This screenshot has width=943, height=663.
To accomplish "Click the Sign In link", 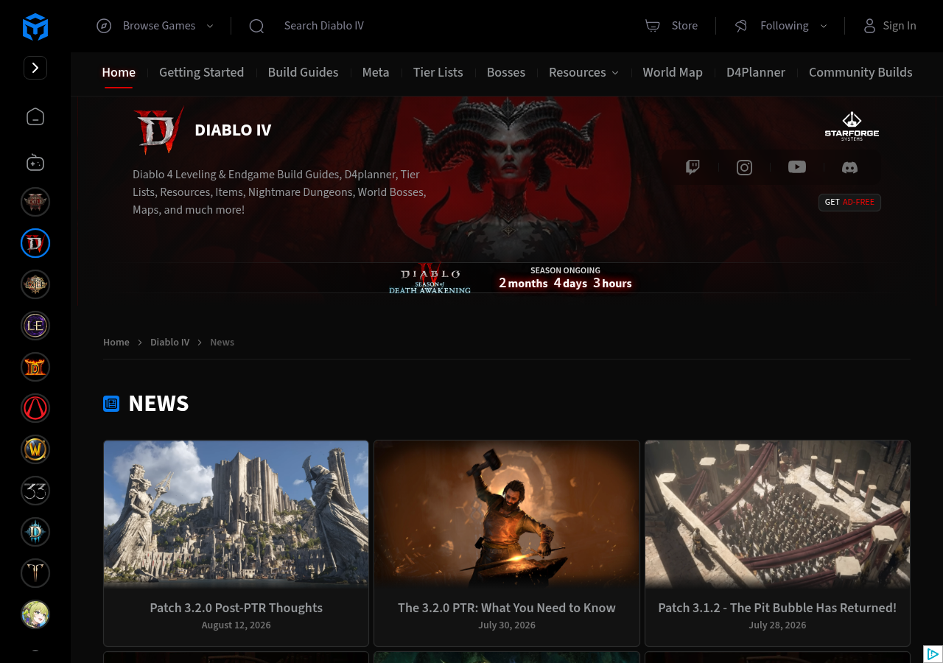I will tap(900, 26).
